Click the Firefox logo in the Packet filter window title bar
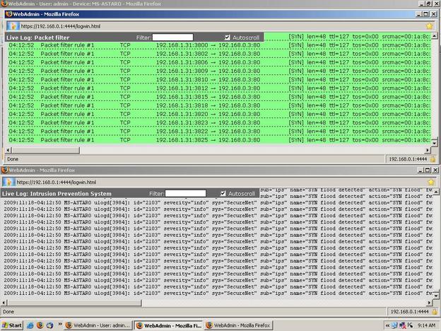This screenshot has width=441, height=331. tap(9, 14)
